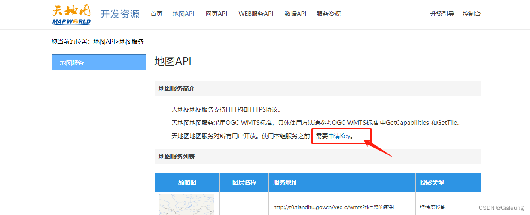This screenshot has height=215, width=530.
Task: Click the 天地图 MapWorld logo
Action: (x=71, y=14)
